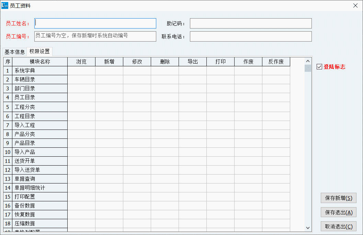This screenshot has height=235, width=363.
Task: Click the application logo in the title bar
Action: [5, 5]
